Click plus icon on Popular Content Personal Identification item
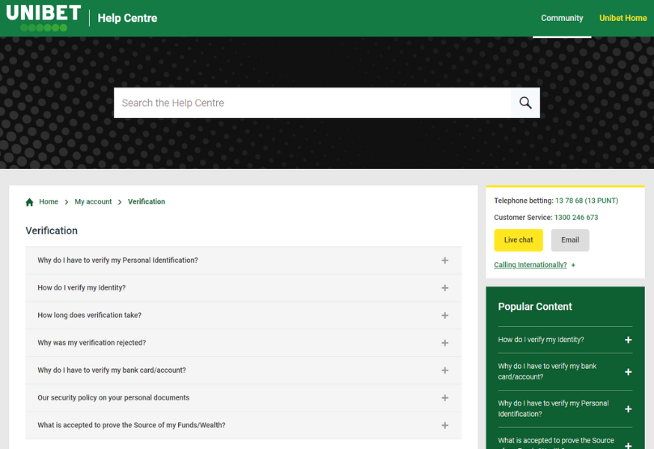654x449 pixels. coord(628,409)
